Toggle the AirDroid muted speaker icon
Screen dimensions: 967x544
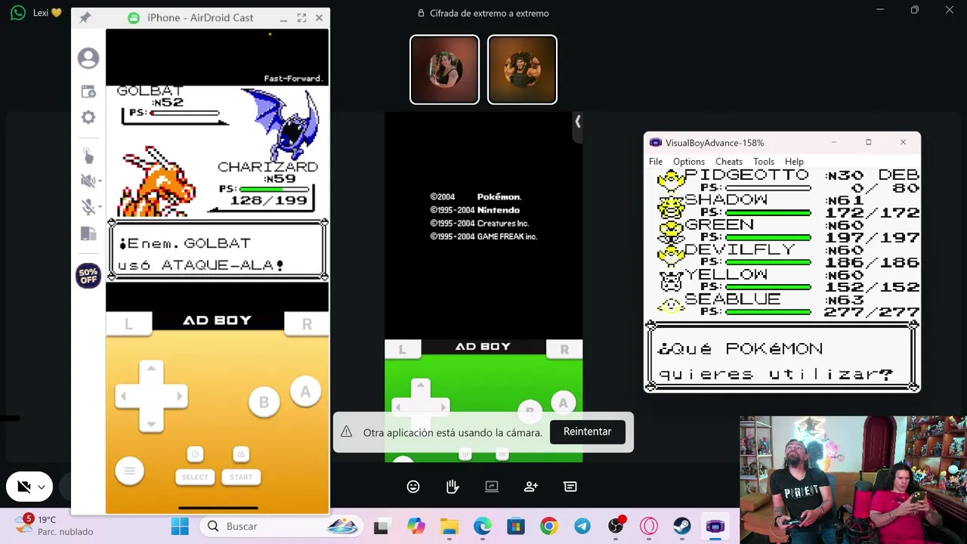pyautogui.click(x=87, y=181)
